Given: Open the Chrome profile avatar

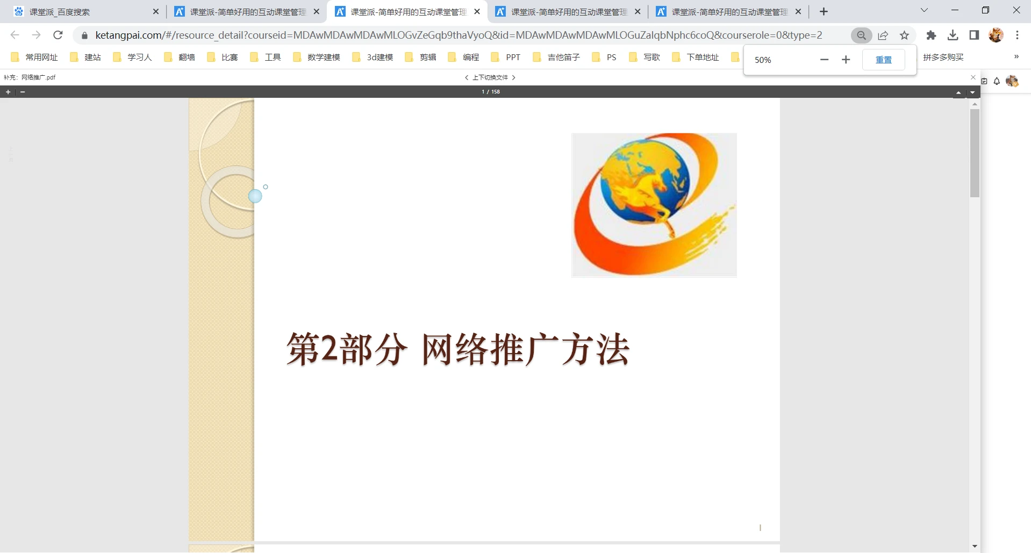Looking at the screenshot, I should click(x=996, y=35).
